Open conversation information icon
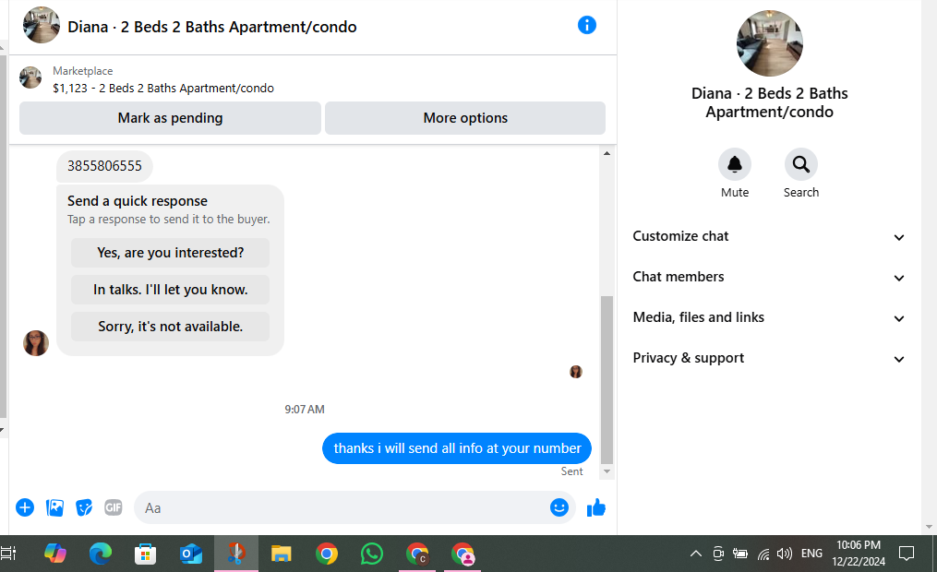937x572 pixels. click(x=587, y=25)
